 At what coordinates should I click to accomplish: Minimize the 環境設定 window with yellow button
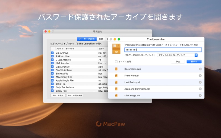click(49, 31)
